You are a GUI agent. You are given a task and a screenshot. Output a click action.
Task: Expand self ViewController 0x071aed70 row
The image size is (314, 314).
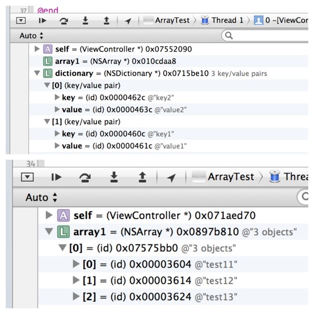pos(49,215)
